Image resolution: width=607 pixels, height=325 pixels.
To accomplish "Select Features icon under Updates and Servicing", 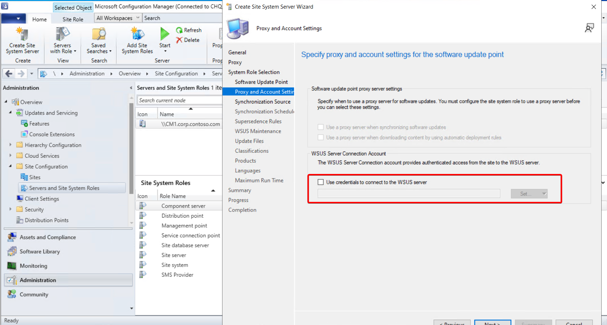I will (x=24, y=123).
